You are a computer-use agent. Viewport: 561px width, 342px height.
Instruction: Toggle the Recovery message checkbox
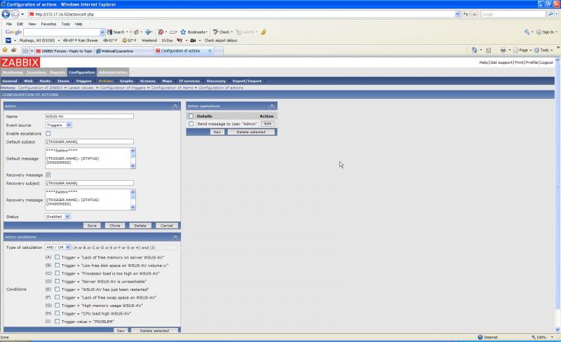[x=48, y=175]
